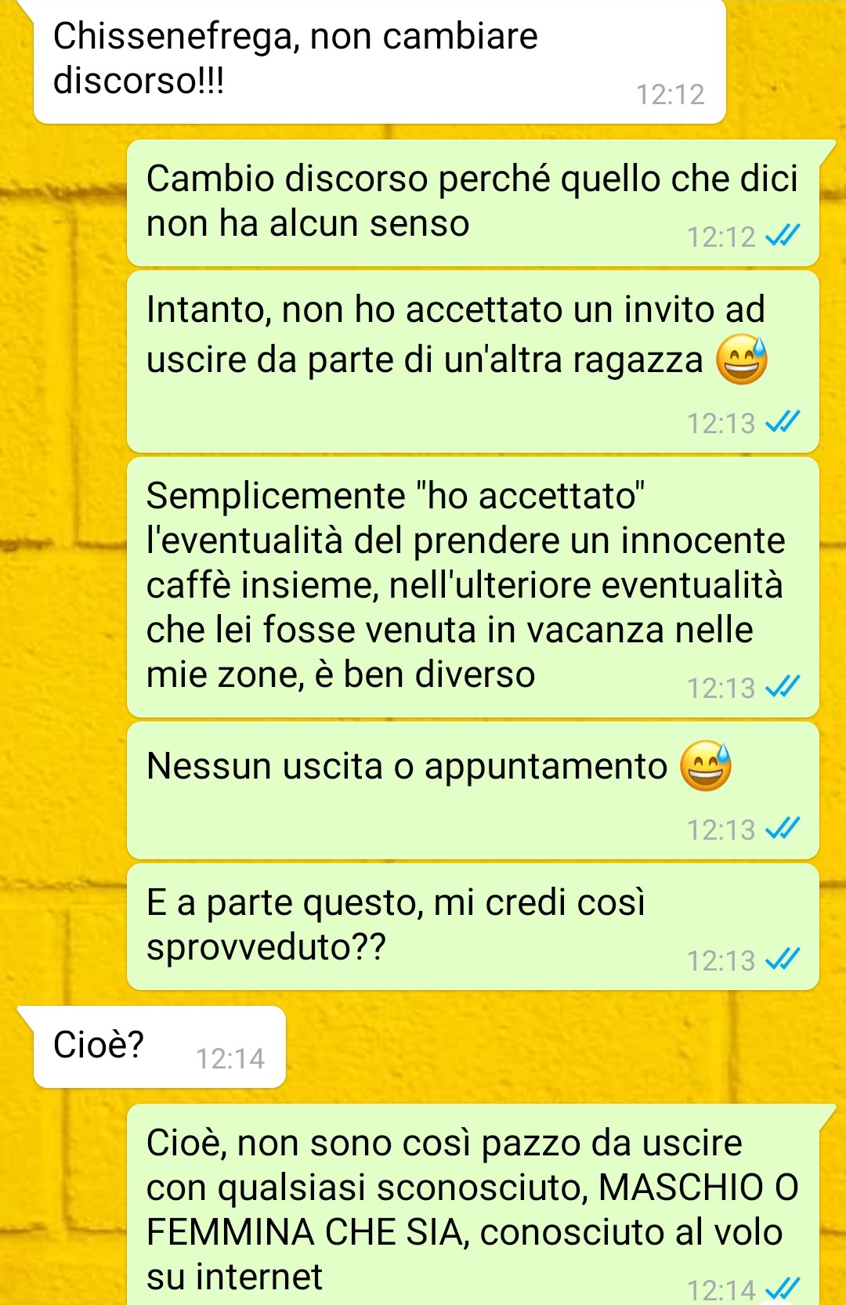Tap the 12:14 timestamp on 'Cioè?' message

point(230,1058)
